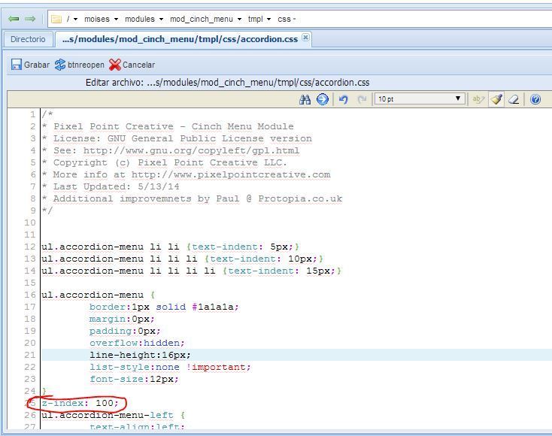Click the folder icon in path bar
552x436 pixels.
point(56,19)
